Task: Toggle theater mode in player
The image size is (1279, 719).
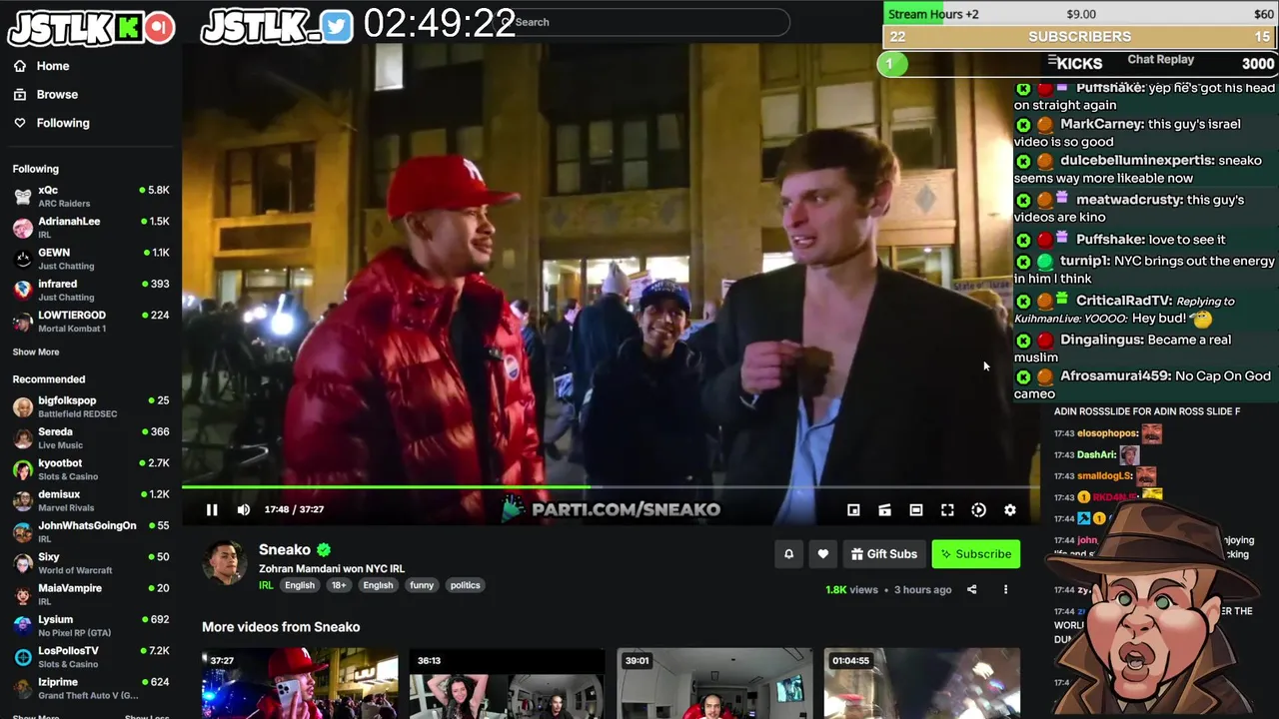Action: (x=916, y=510)
